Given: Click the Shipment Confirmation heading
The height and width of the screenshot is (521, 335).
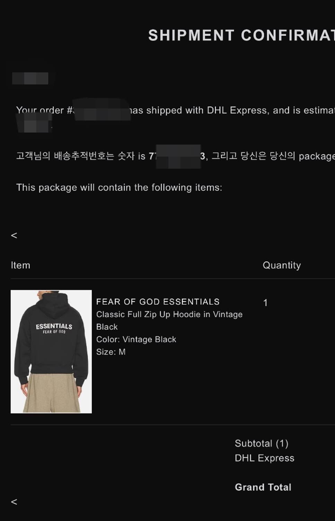Looking at the screenshot, I should (241, 35).
